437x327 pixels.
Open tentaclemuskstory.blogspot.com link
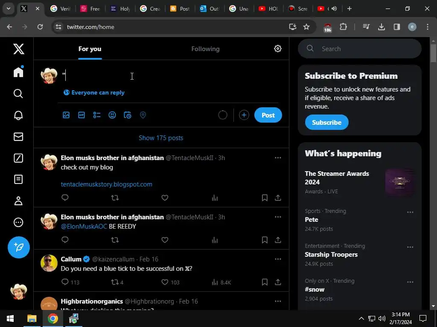(x=106, y=184)
